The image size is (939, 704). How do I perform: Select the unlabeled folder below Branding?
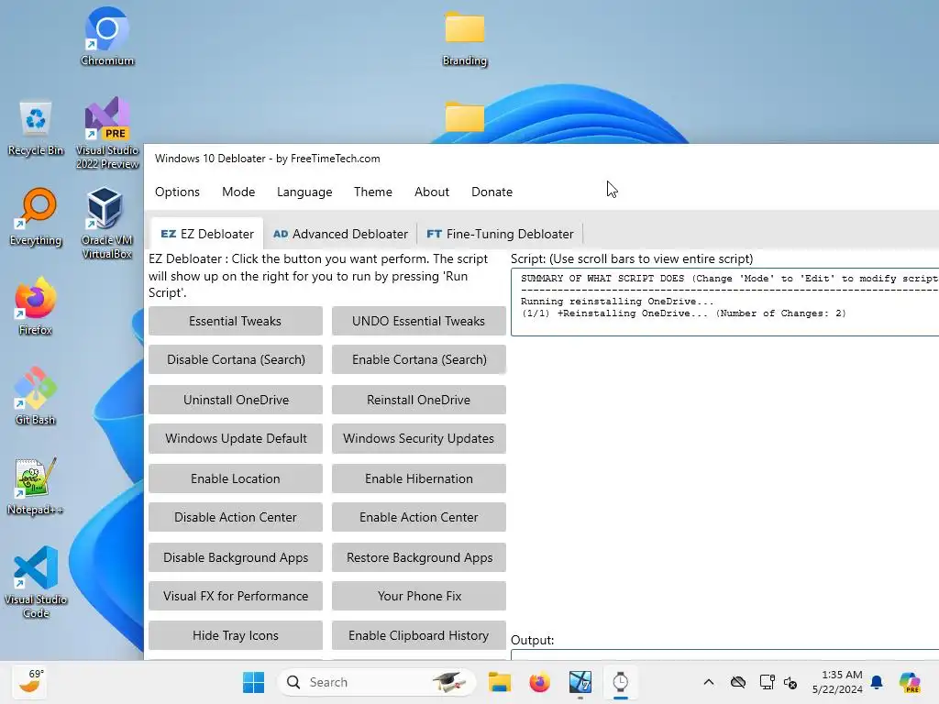tap(465, 116)
